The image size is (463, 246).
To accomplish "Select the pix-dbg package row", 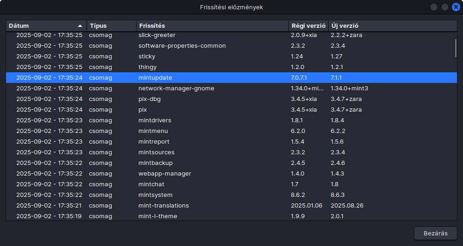I will [231, 99].
